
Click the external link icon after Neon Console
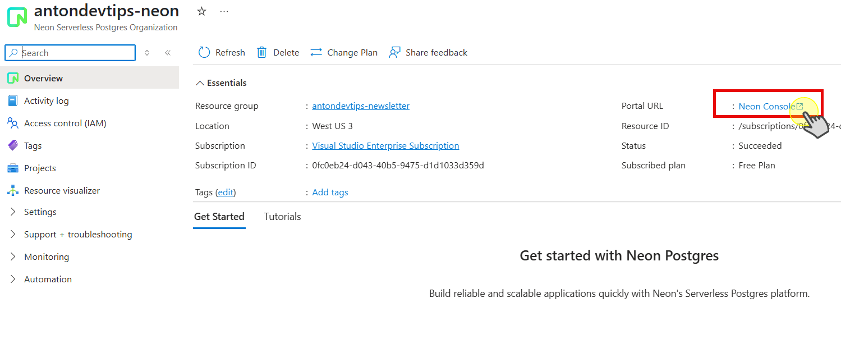click(x=800, y=106)
